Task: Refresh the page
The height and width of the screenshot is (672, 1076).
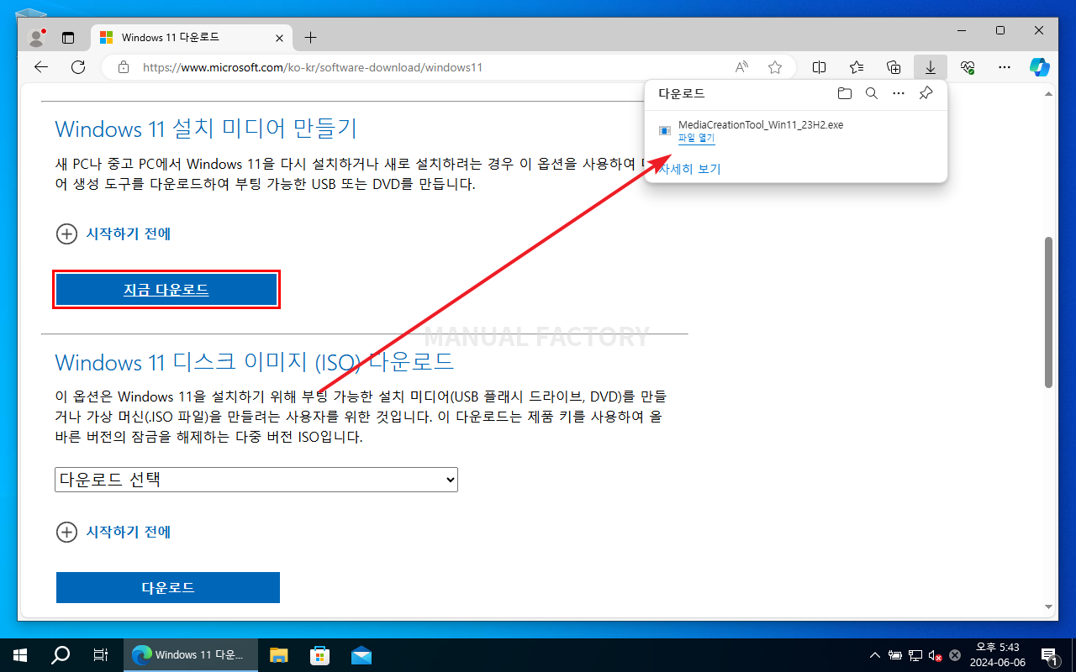Action: (x=78, y=67)
